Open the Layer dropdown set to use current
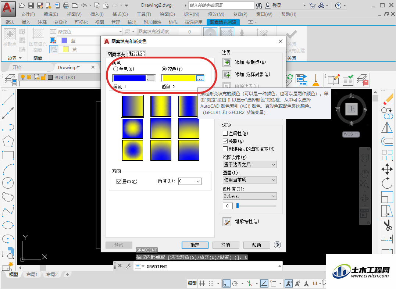This screenshot has height=289, width=396. 250,180
